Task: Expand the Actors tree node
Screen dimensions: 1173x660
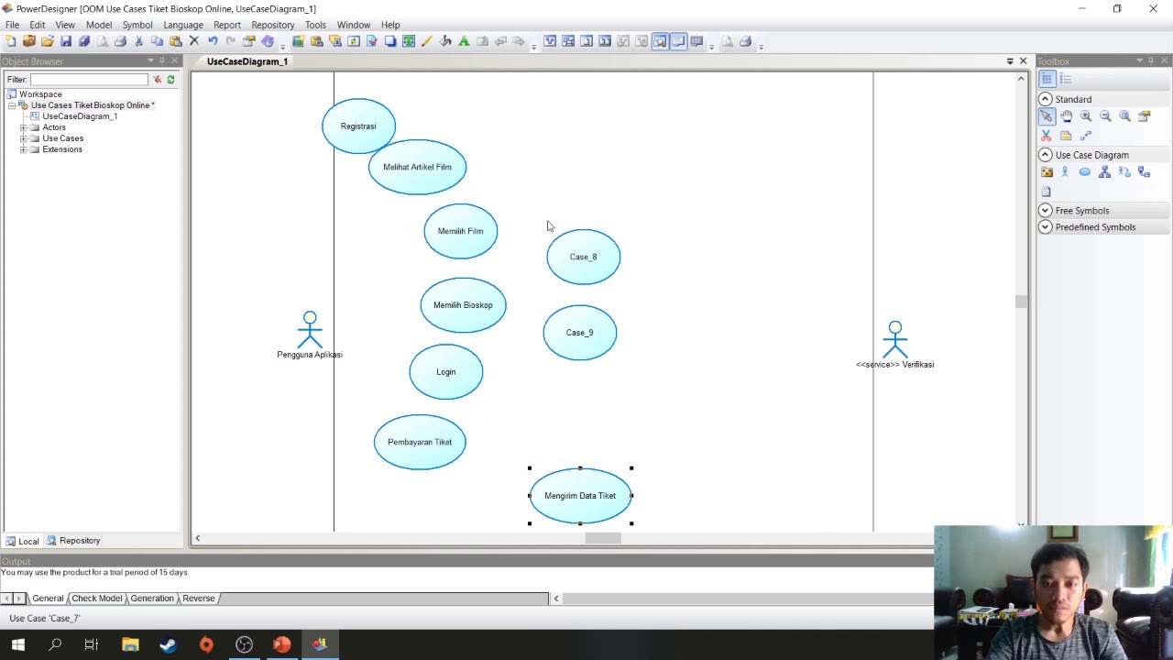Action: 23,127
